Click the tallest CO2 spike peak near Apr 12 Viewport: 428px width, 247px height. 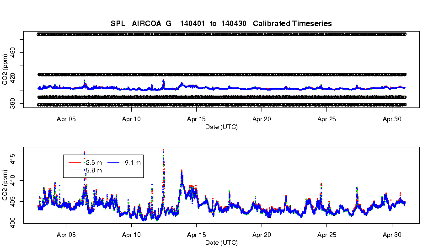pyautogui.click(x=163, y=150)
